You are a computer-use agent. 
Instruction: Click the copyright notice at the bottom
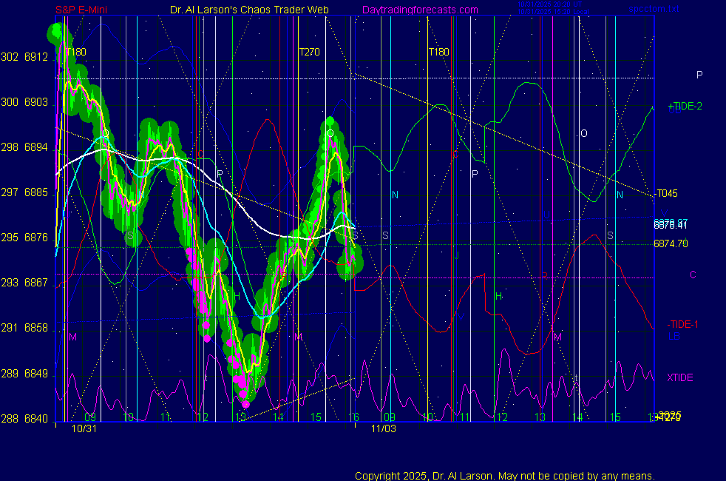(504, 476)
